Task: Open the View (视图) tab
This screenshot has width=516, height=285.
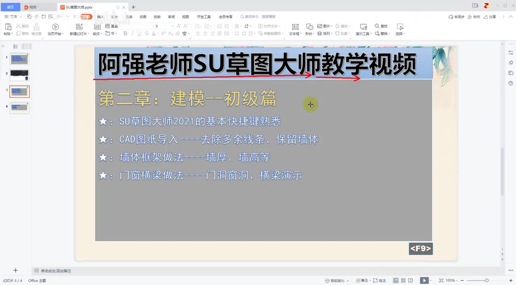Action: click(185, 17)
